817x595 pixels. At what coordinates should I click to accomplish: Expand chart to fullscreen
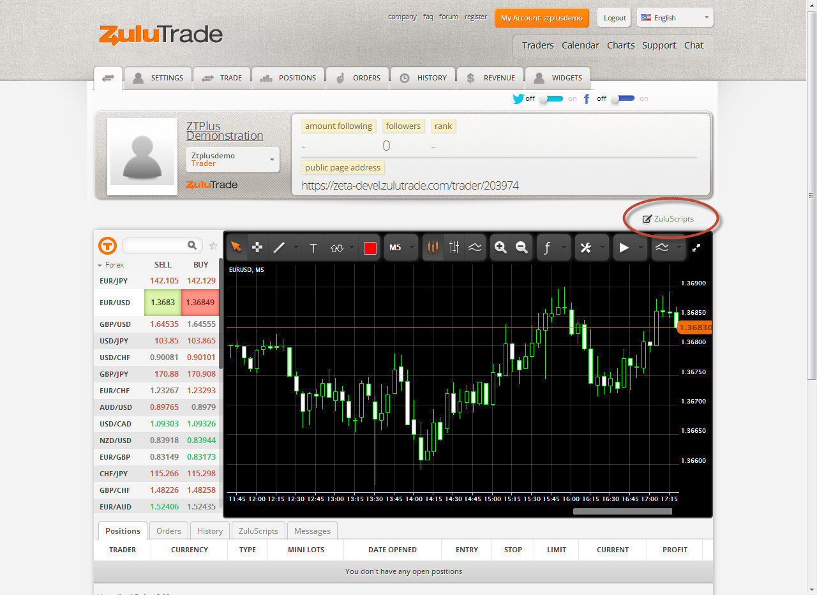[697, 248]
